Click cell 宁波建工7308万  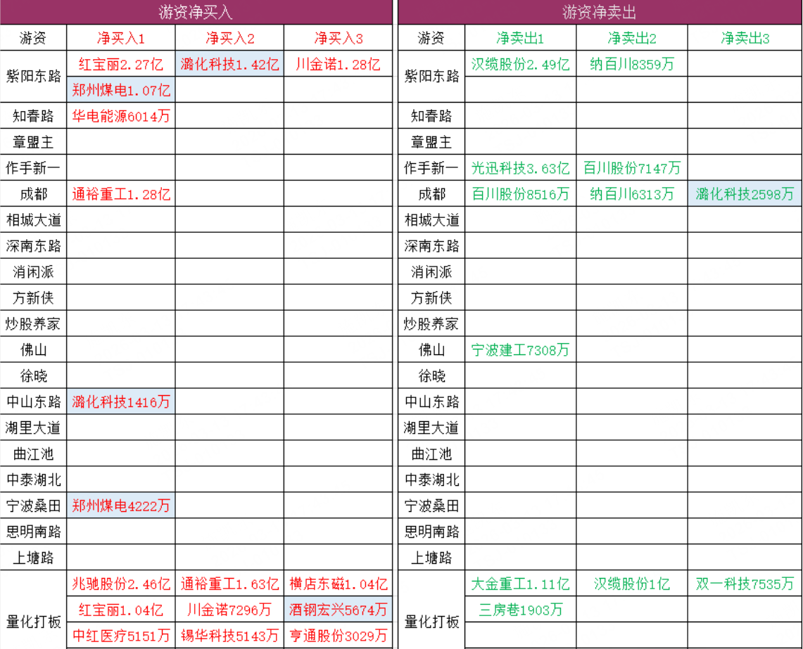coord(520,350)
